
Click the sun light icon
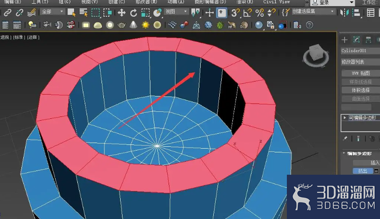(145, 25)
